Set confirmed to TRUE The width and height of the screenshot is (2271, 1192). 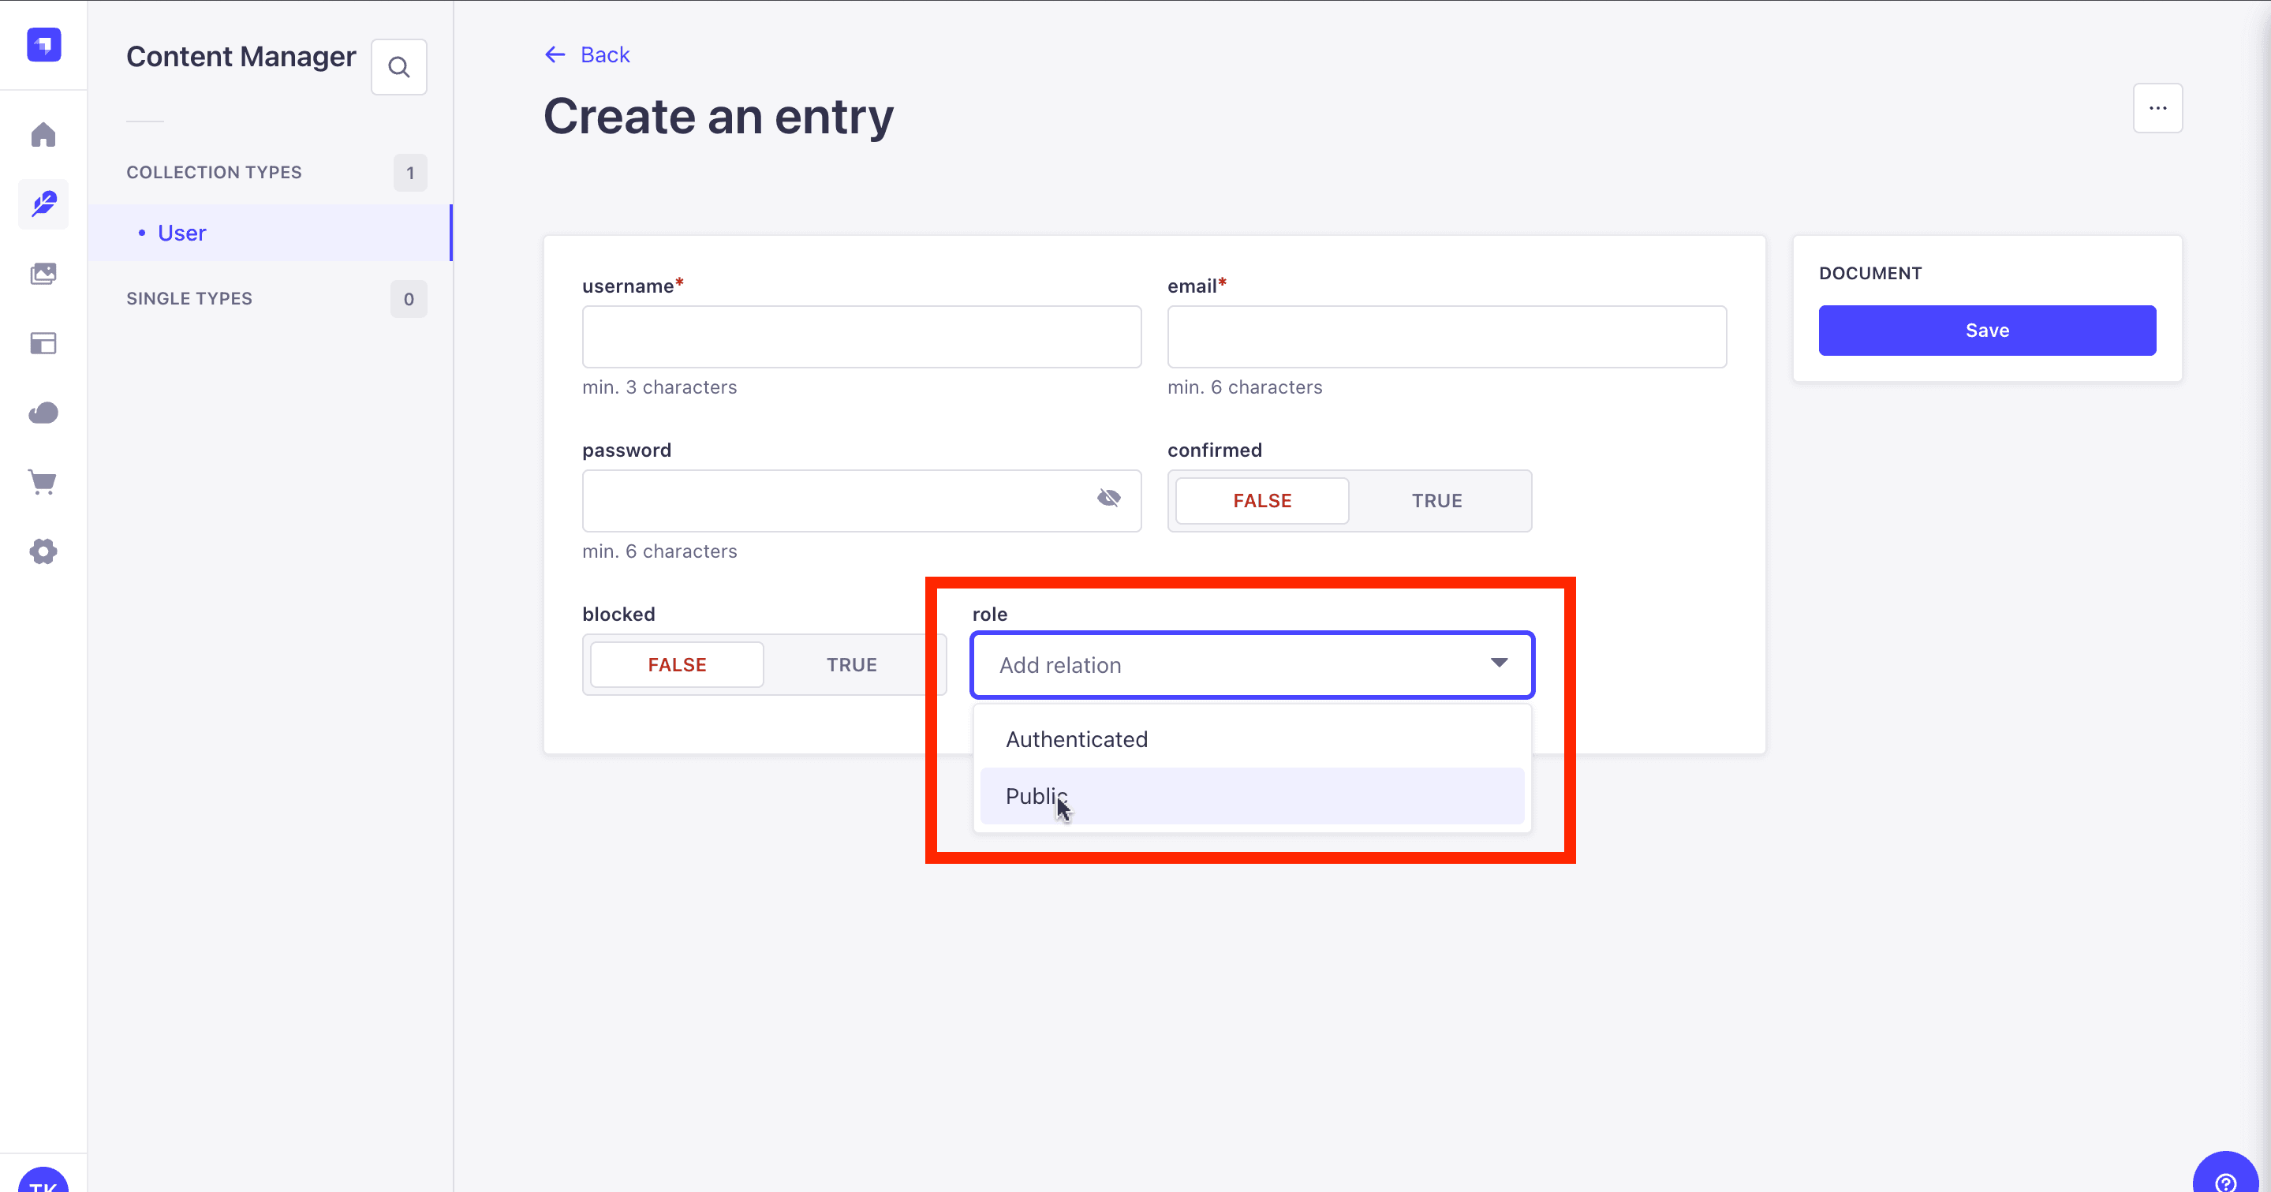1436,501
